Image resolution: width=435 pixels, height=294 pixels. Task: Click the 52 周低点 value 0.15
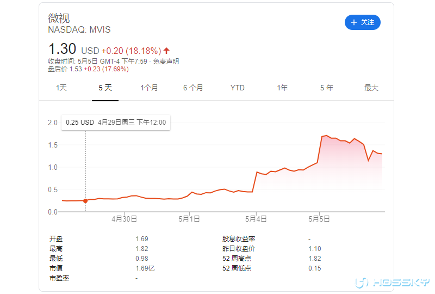[x=315, y=268]
